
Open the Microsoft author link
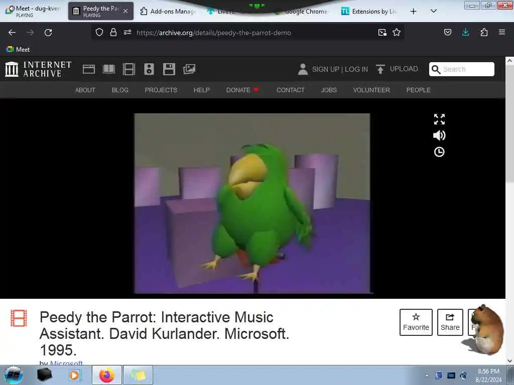(66, 363)
